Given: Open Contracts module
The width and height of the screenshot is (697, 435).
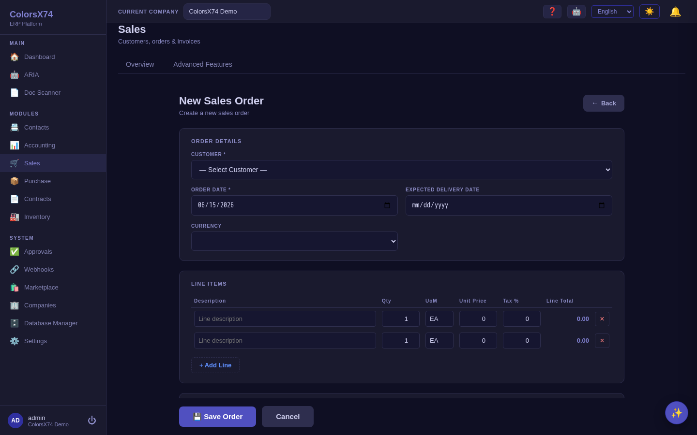Looking at the screenshot, I should [x=53, y=199].
